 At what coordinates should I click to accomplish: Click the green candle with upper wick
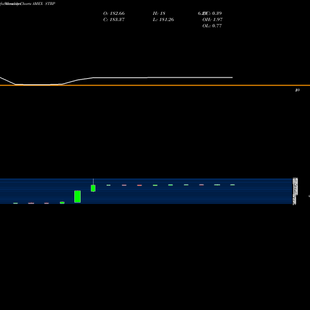(93, 188)
